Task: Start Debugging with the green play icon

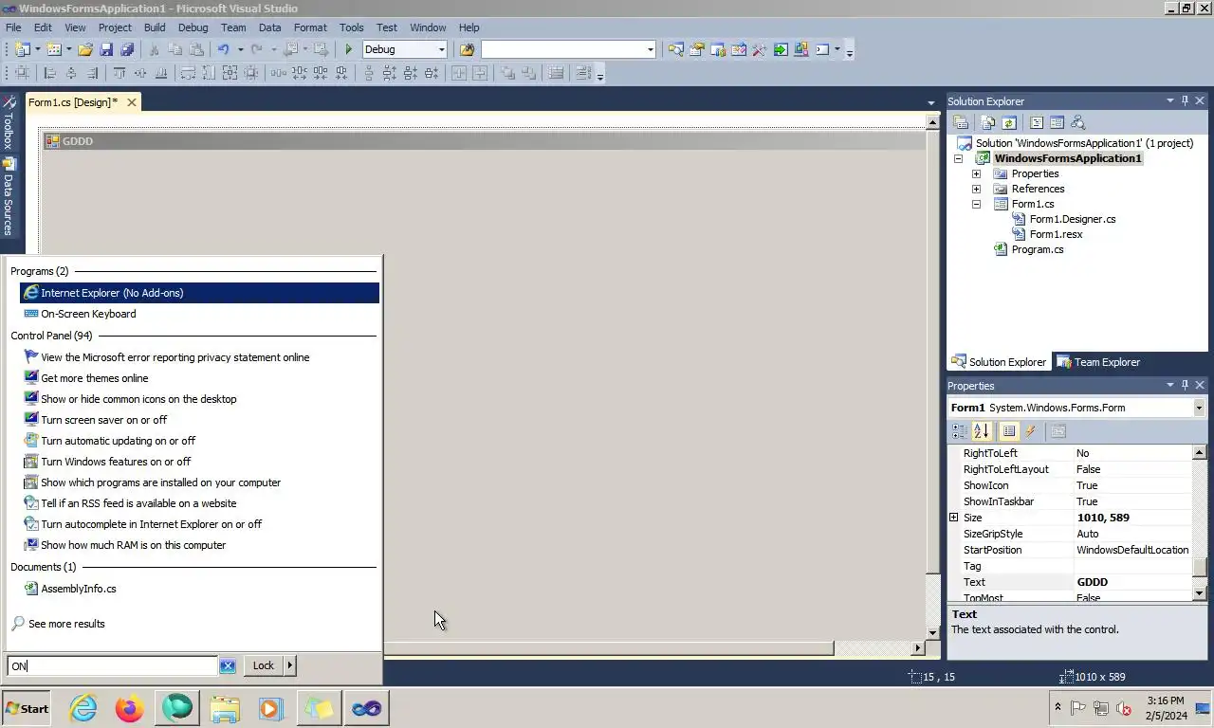Action: tap(348, 49)
